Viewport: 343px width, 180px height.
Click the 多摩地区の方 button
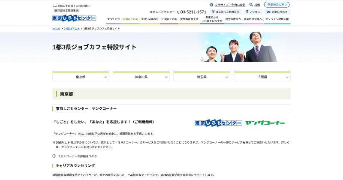(x=277, y=5)
